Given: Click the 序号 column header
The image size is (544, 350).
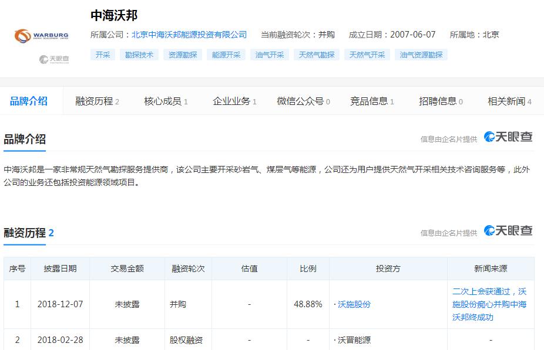Looking at the screenshot, I should pyautogui.click(x=17, y=269).
